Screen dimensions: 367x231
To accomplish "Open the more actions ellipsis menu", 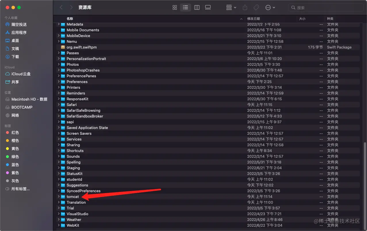I will click(x=270, y=7).
